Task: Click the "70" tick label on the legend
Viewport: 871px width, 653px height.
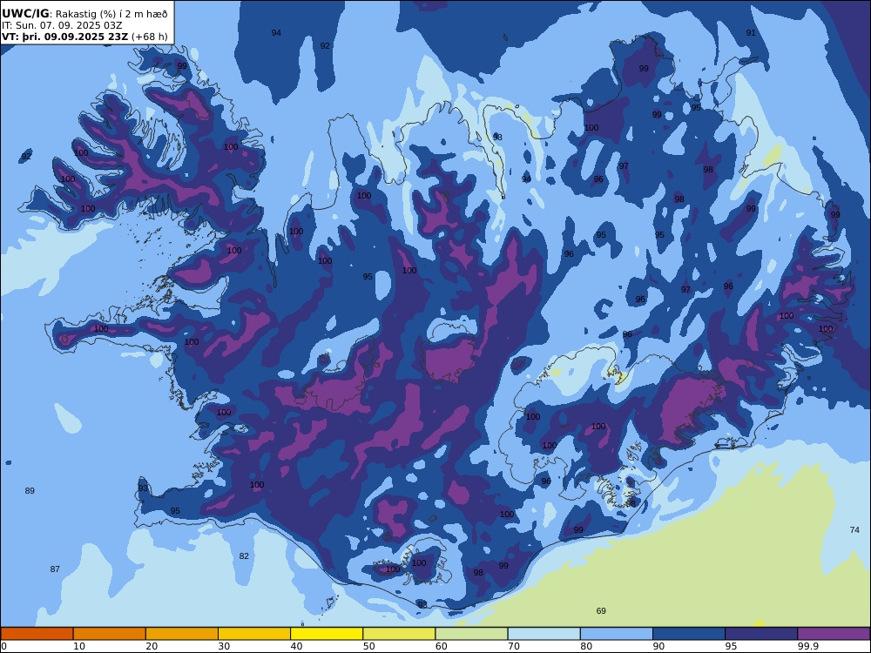Action: pos(514,646)
